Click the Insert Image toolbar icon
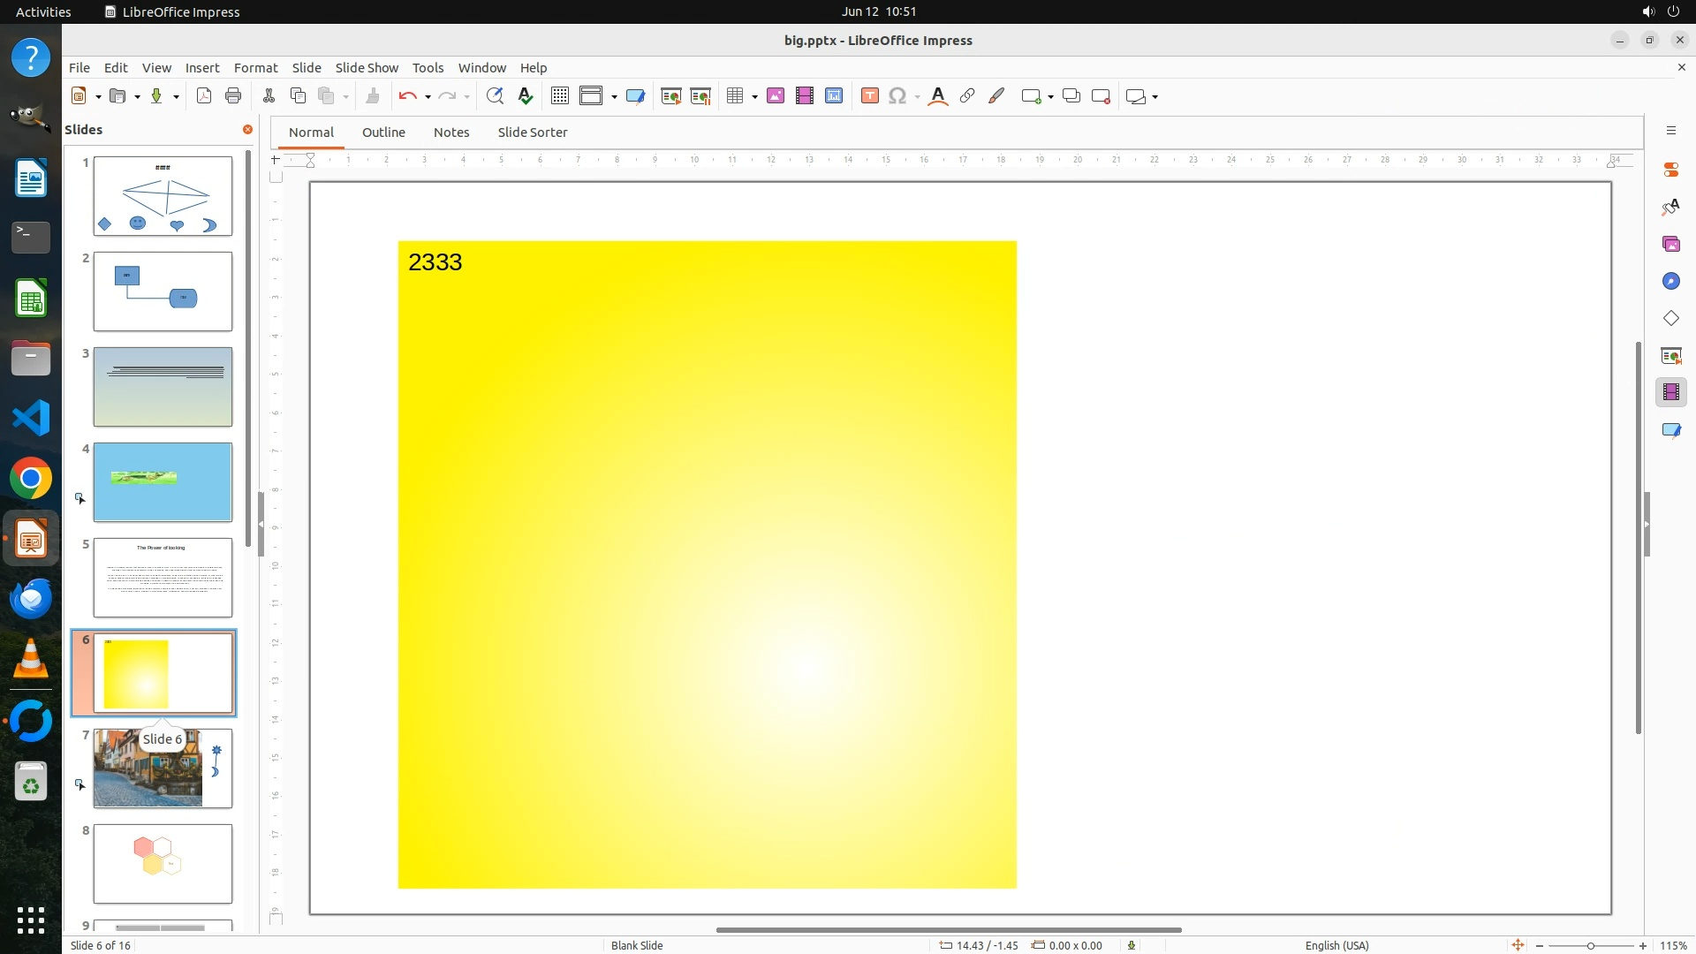1696x954 pixels. (x=776, y=96)
